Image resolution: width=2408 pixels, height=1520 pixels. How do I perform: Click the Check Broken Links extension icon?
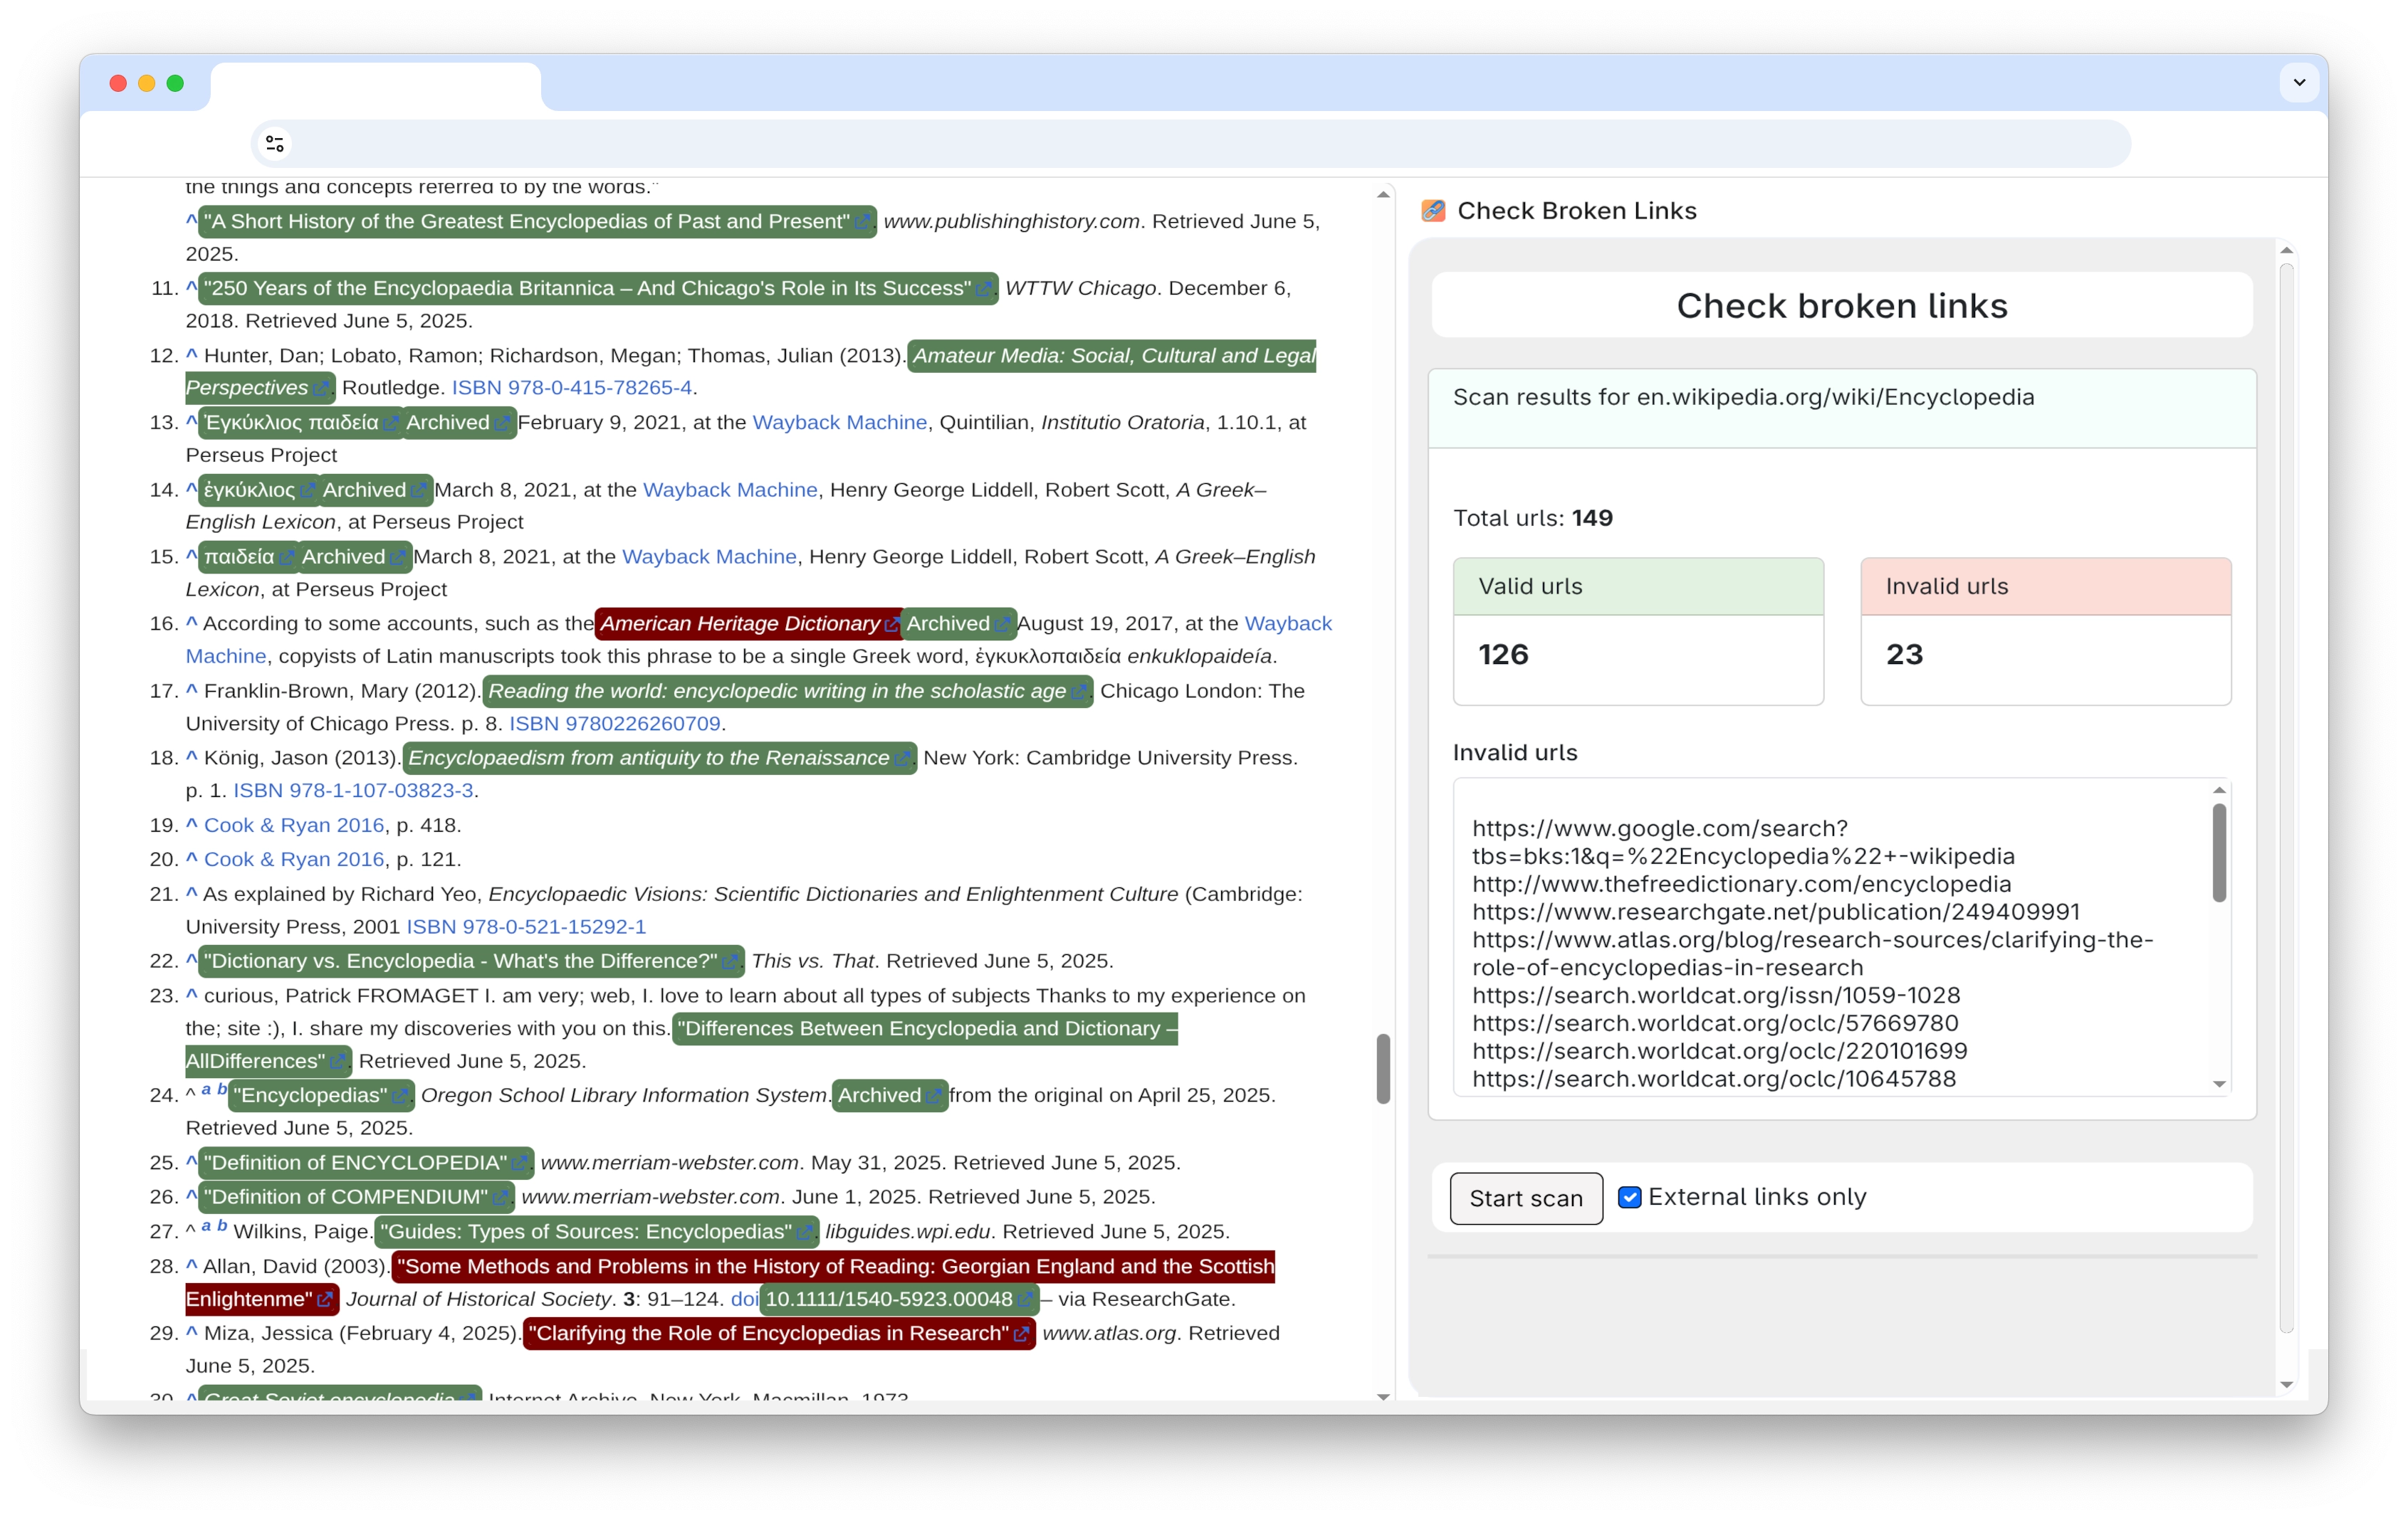coord(1433,211)
